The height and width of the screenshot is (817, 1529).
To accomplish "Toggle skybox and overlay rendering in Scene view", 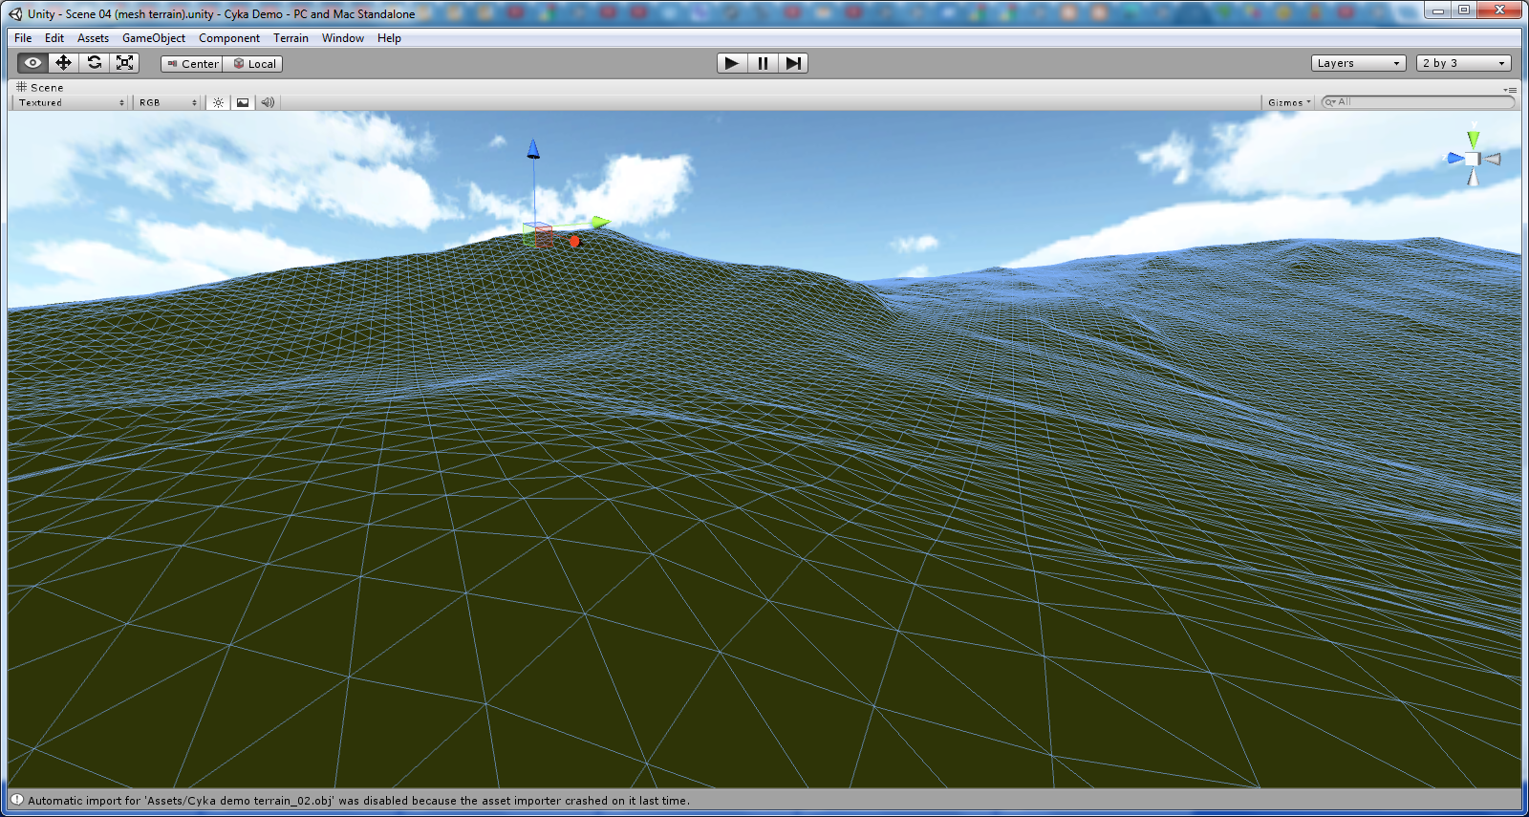I will 243,102.
